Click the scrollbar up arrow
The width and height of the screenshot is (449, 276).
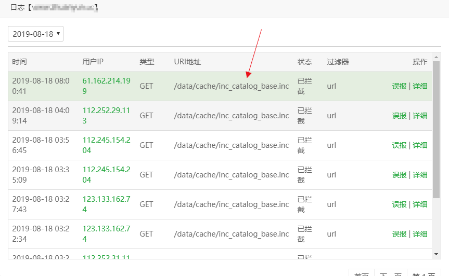pos(436,58)
